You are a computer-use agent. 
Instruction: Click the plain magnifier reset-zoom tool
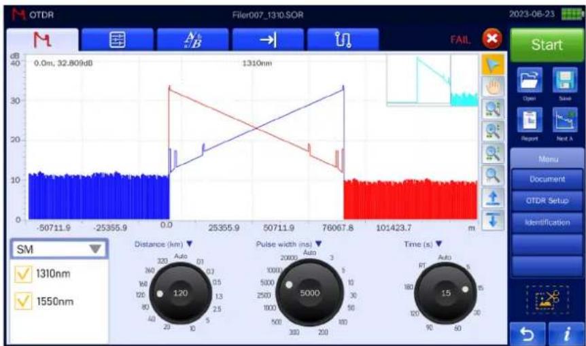[x=493, y=175]
